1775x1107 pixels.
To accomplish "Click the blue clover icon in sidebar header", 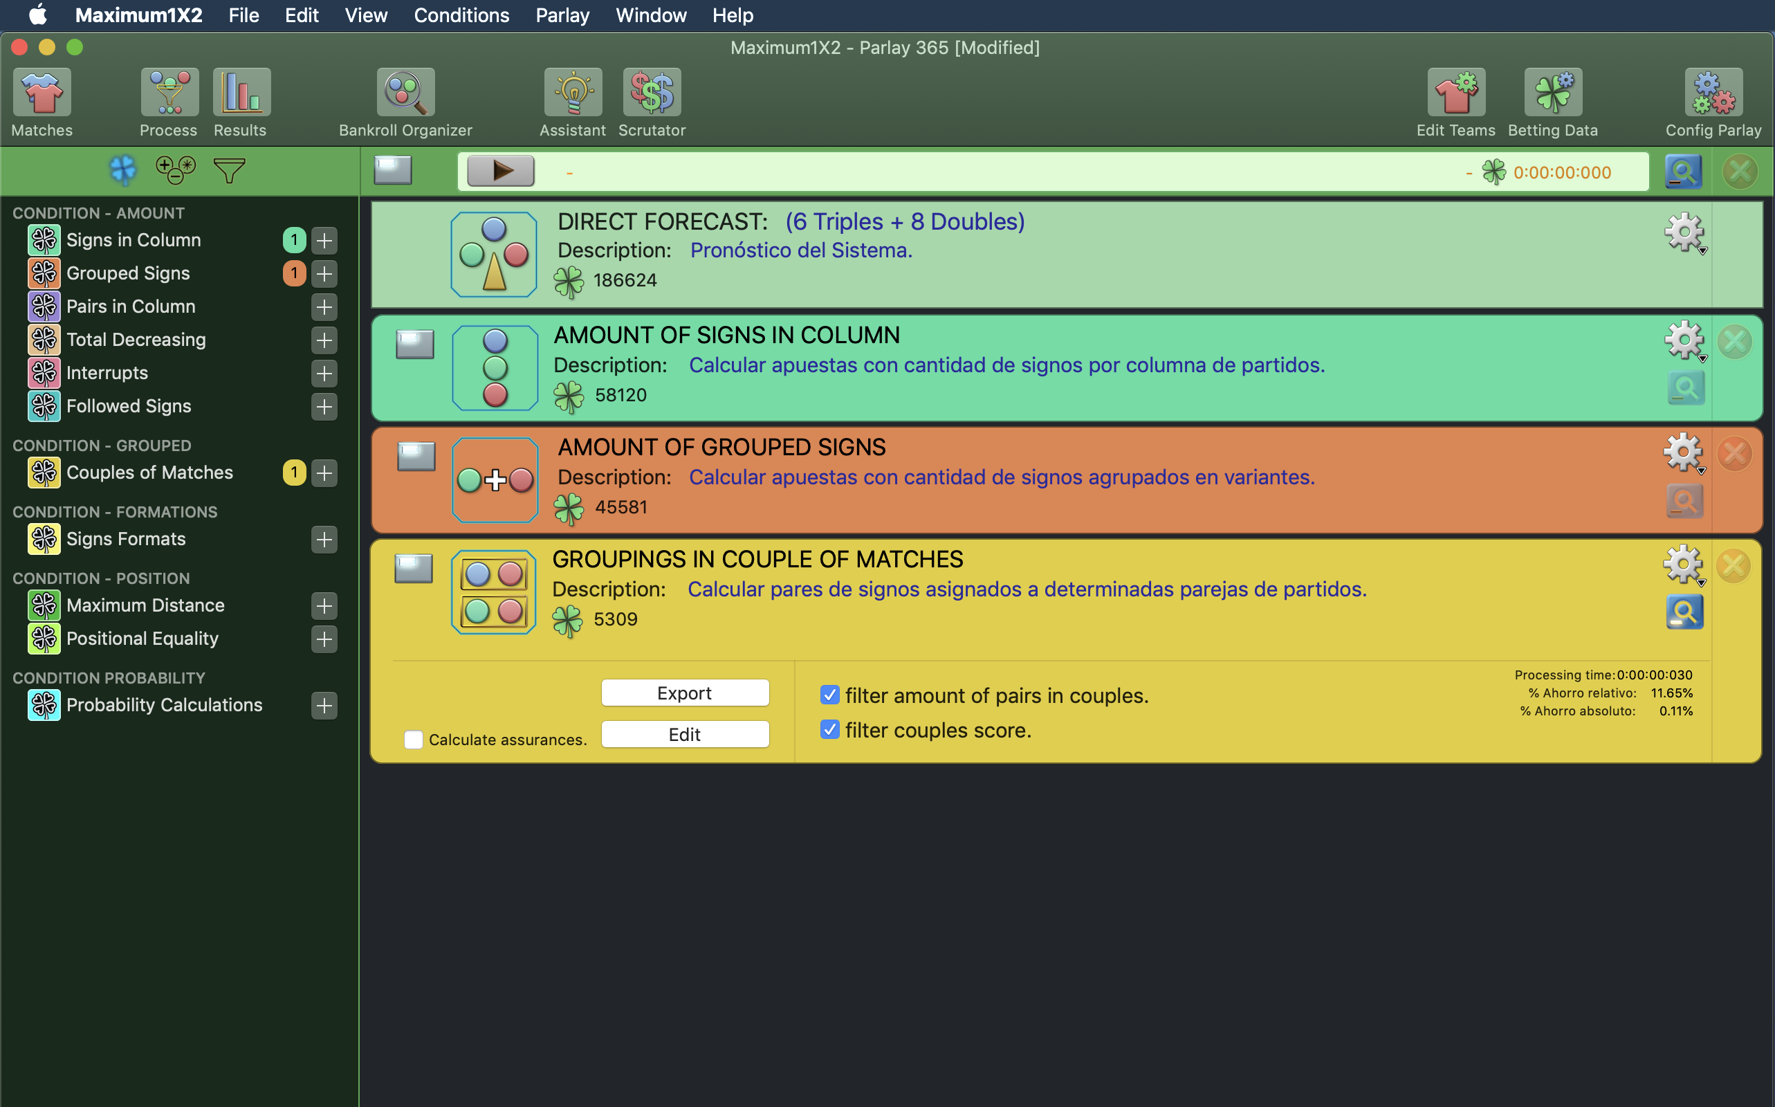I will pyautogui.click(x=123, y=170).
